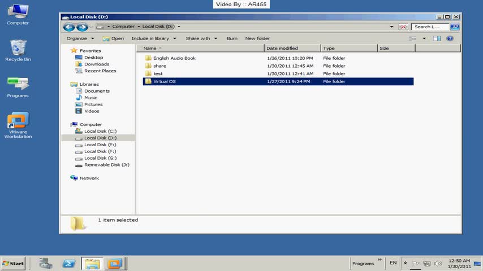Image resolution: width=483 pixels, height=271 pixels.
Task: Select Local Disk (C:) in tree
Action: tap(100, 132)
